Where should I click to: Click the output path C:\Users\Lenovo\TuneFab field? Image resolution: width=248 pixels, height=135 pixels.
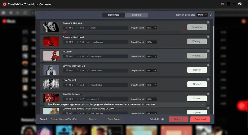[65, 119]
